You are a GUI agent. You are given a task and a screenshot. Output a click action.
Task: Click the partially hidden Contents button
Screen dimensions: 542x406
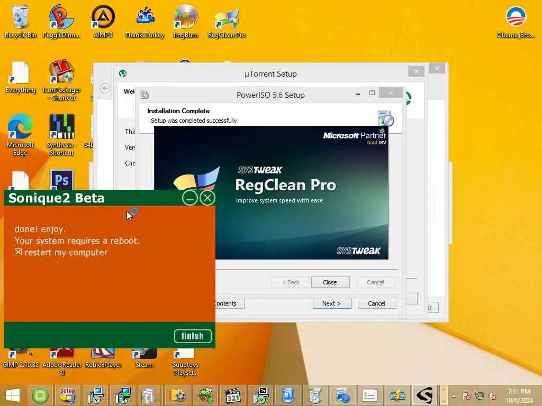coord(230,303)
